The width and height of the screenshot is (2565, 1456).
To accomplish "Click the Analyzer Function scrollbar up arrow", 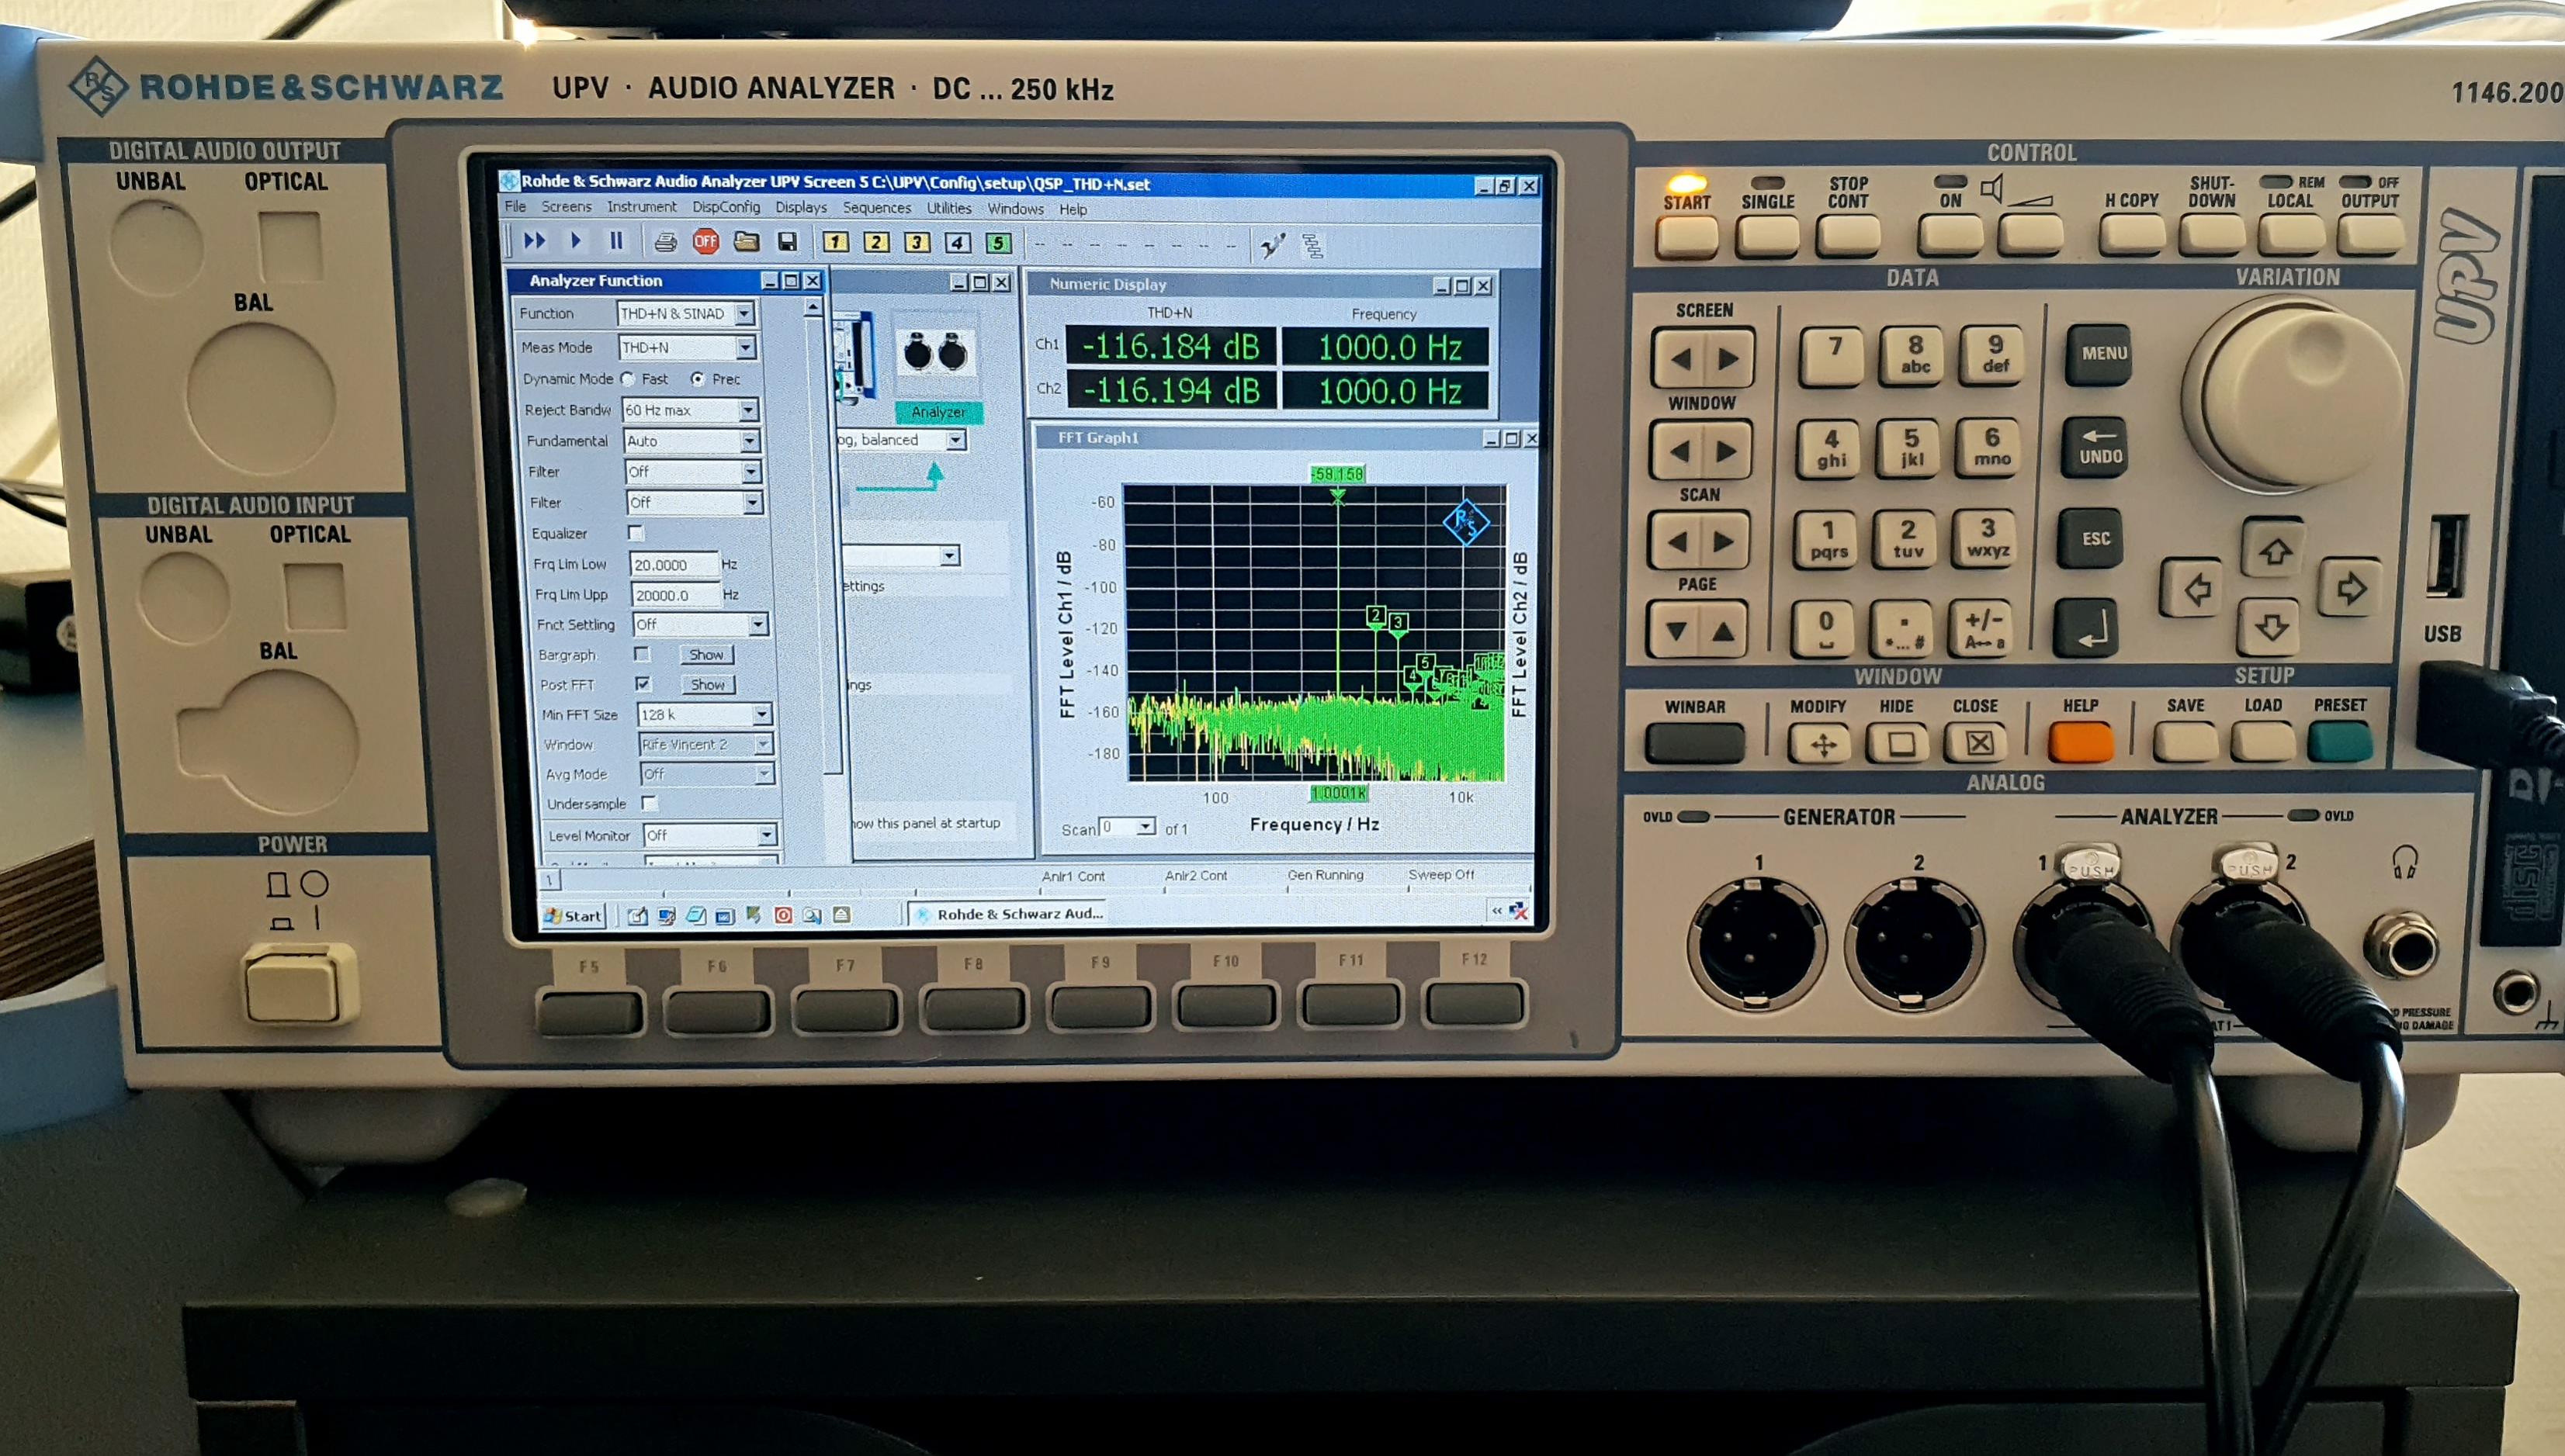I will click(813, 307).
